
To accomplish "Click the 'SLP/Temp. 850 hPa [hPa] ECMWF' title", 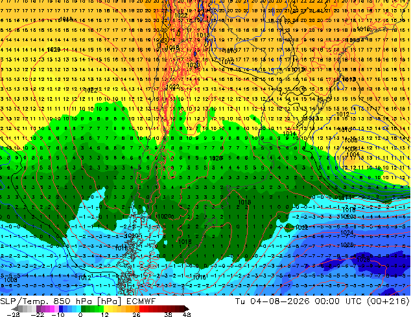I will point(78,301).
